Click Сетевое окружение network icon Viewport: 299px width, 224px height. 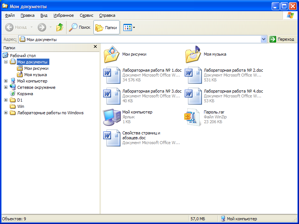point(13,87)
